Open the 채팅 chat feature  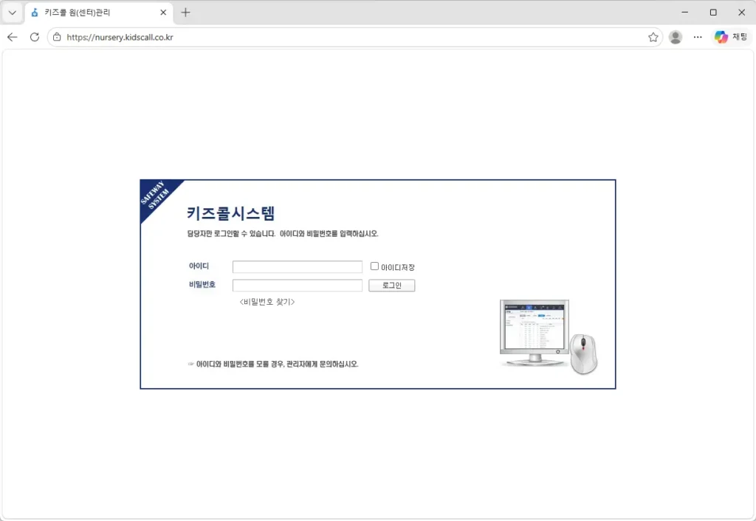pyautogui.click(x=730, y=36)
